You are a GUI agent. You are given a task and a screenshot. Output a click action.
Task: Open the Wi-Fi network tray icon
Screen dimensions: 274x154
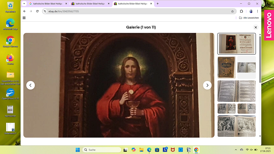pos(247,150)
